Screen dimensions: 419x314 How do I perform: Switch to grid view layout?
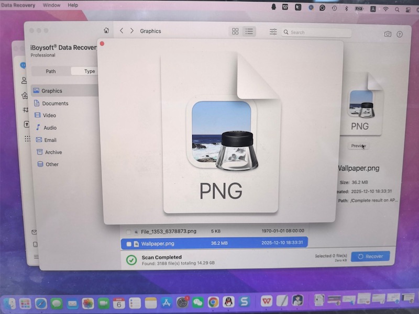[x=235, y=32]
